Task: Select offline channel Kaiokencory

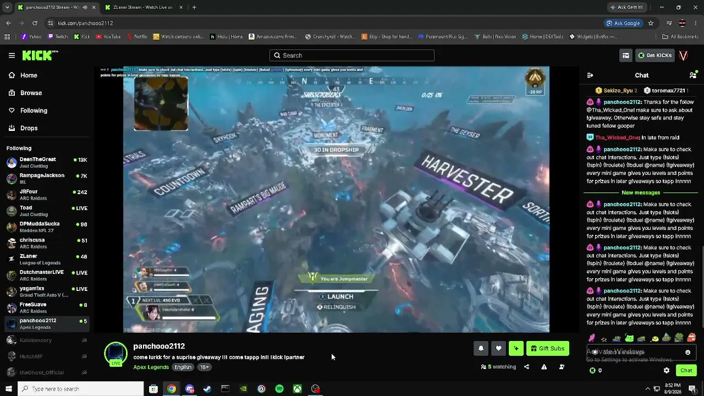Action: click(x=47, y=340)
